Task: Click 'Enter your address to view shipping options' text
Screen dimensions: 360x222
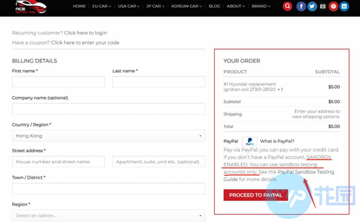Action: click(316, 114)
